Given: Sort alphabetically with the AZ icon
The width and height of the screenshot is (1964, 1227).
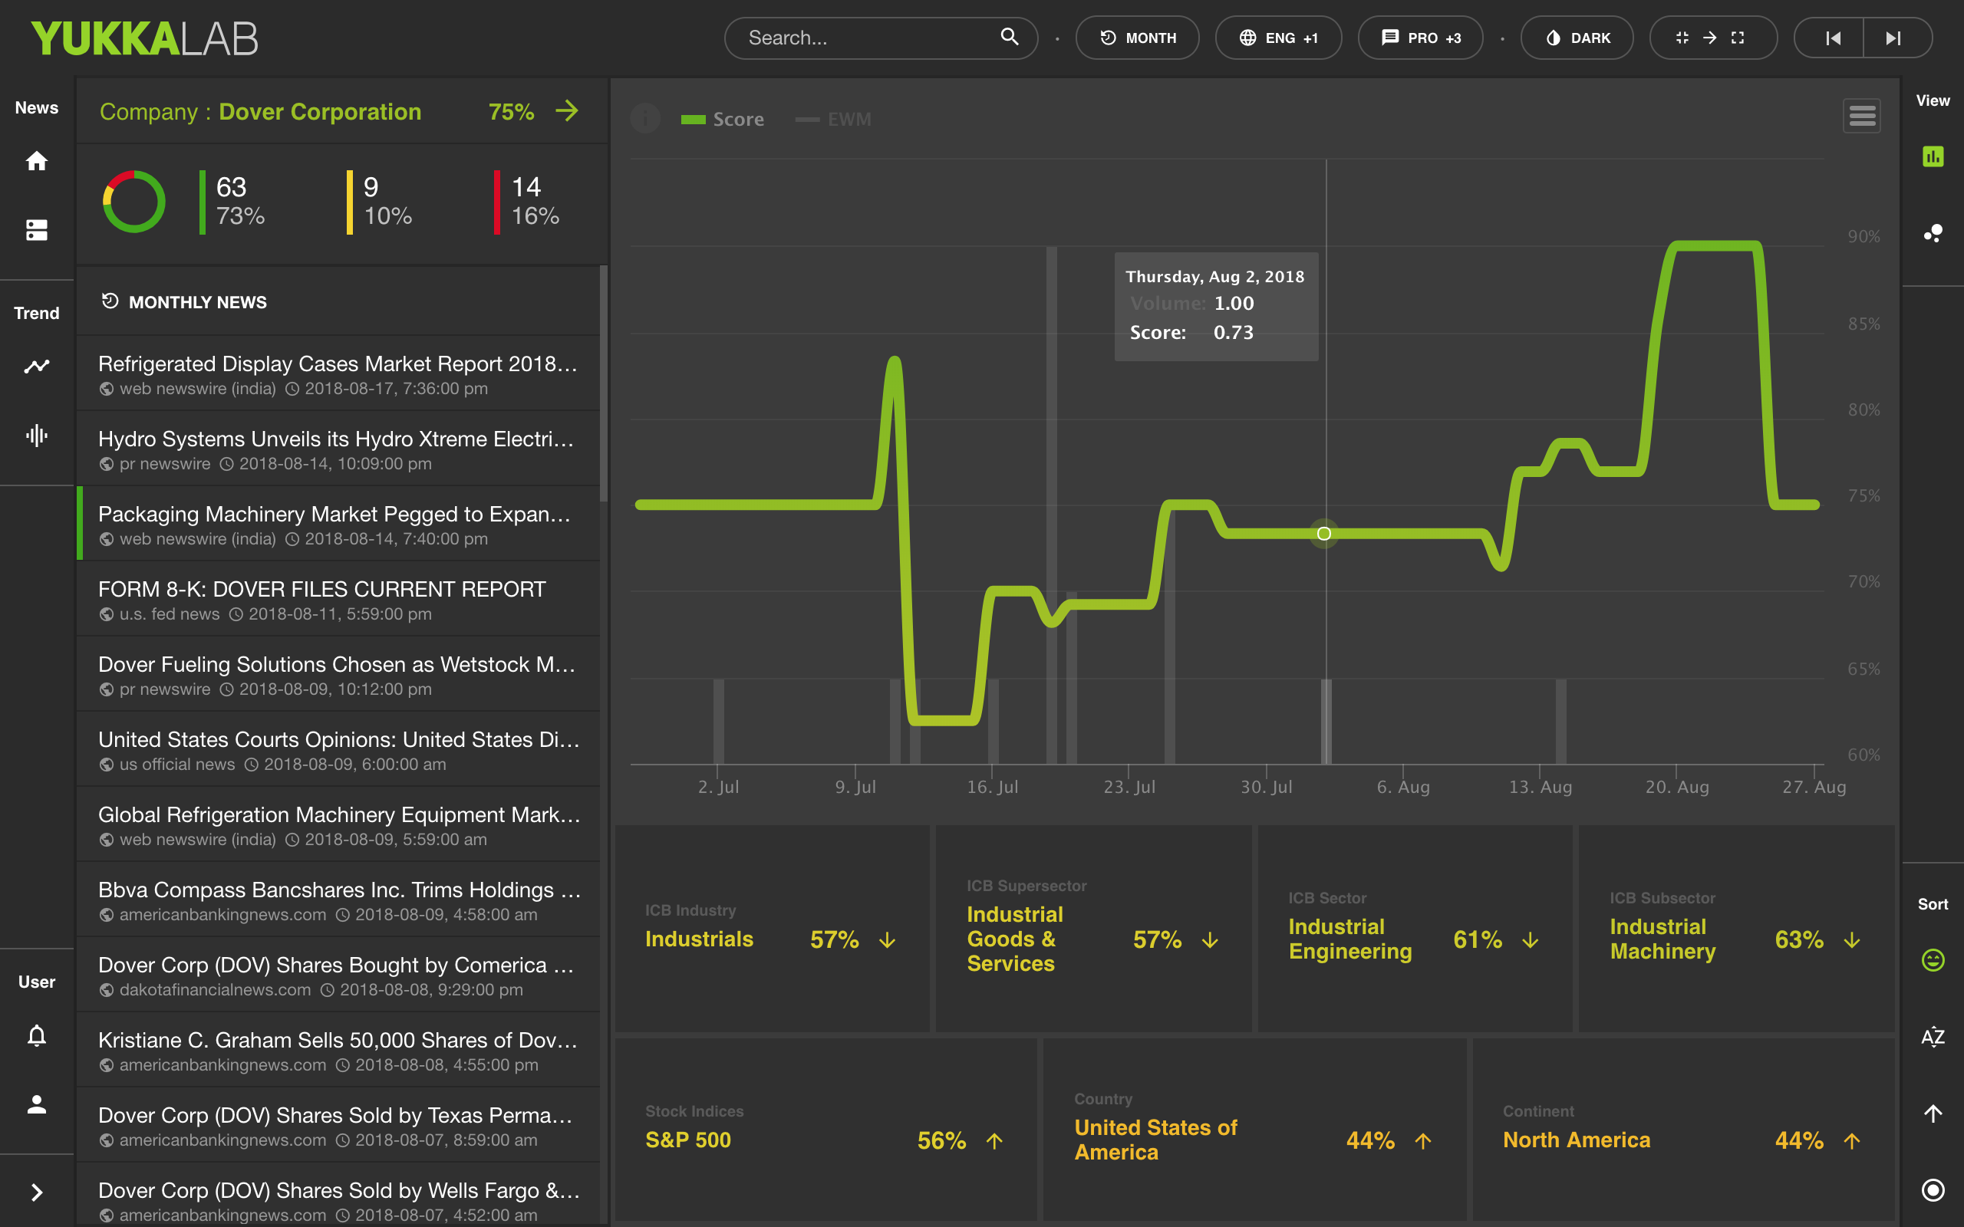Looking at the screenshot, I should pyautogui.click(x=1933, y=1036).
